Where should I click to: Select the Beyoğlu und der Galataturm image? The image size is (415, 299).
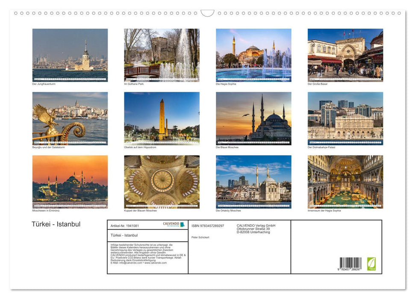[x=70, y=118]
